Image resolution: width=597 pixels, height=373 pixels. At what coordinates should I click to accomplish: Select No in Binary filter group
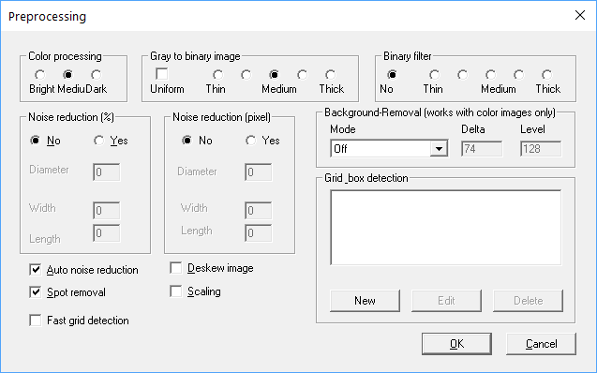tap(392, 75)
